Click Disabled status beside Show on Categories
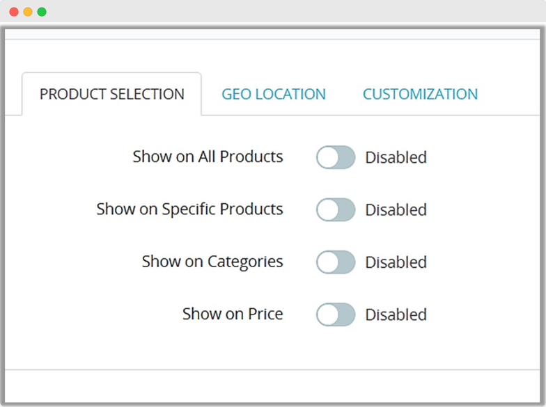Viewport: 546px width, 407px height. 396,262
